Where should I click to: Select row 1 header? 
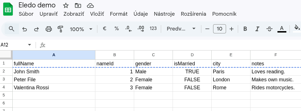pyautogui.click(x=6, y=64)
